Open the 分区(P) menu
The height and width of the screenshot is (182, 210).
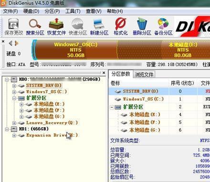coord(52,11)
